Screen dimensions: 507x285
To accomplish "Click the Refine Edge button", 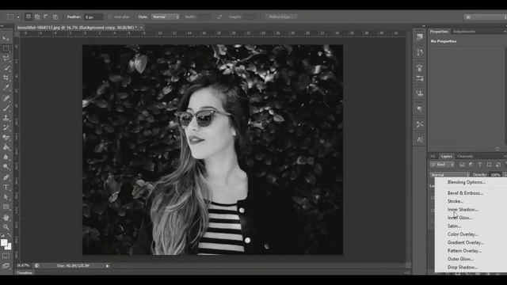I will (x=281, y=17).
